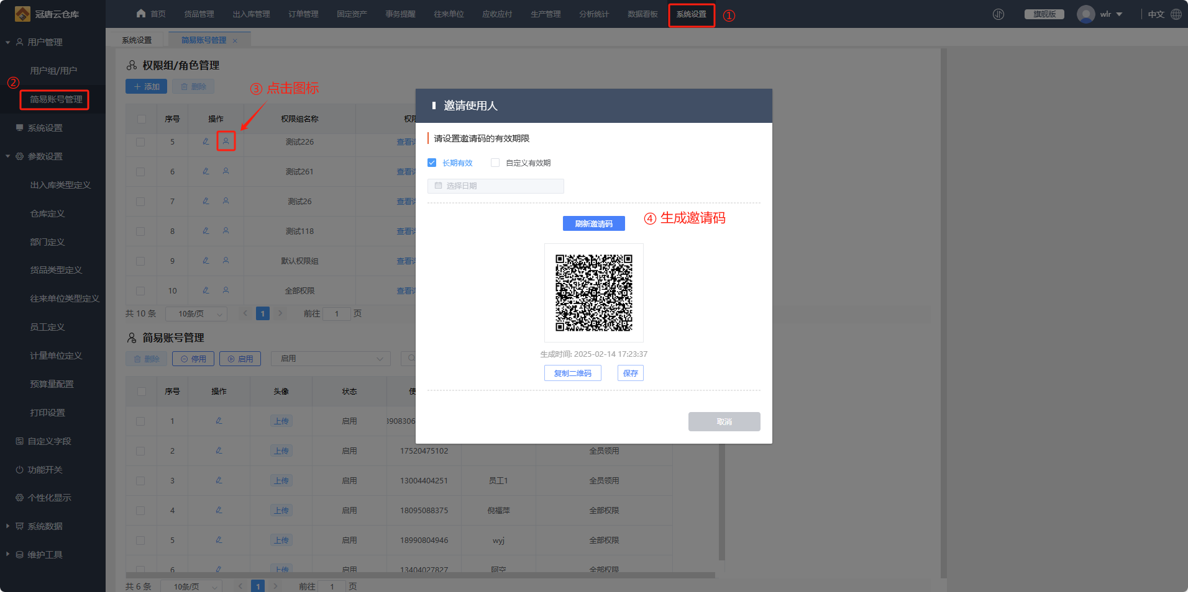Click the 选择日期 date input field
Screen dimensions: 1188x592
point(495,186)
